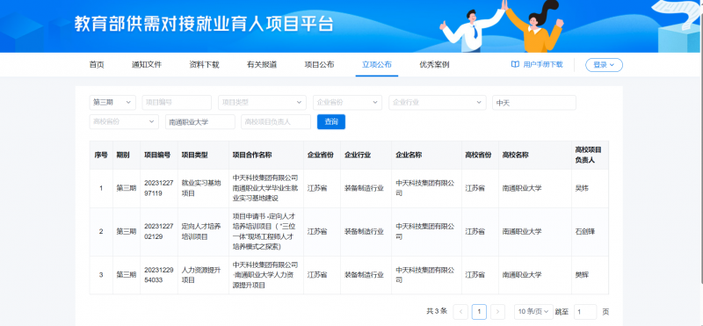Switch to the 首页 tab

[x=97, y=64]
